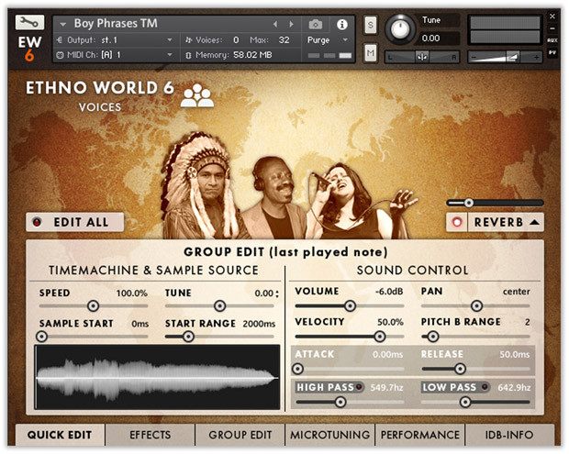Mute the instrument with the M button
This screenshot has height=454, width=569.
[x=370, y=52]
